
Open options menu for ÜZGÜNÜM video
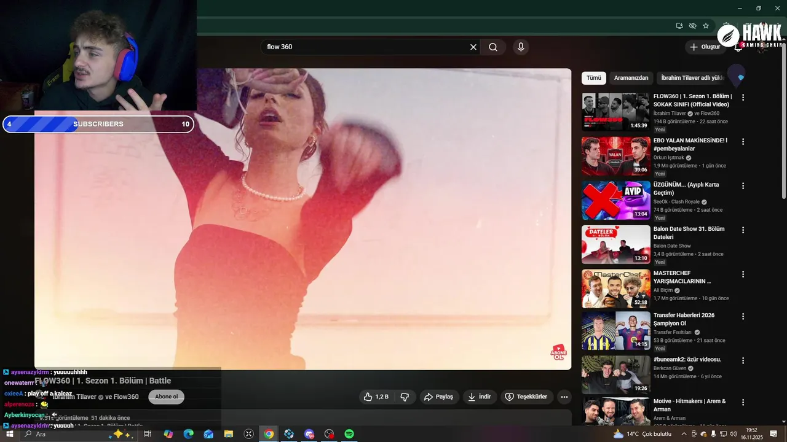(743, 186)
